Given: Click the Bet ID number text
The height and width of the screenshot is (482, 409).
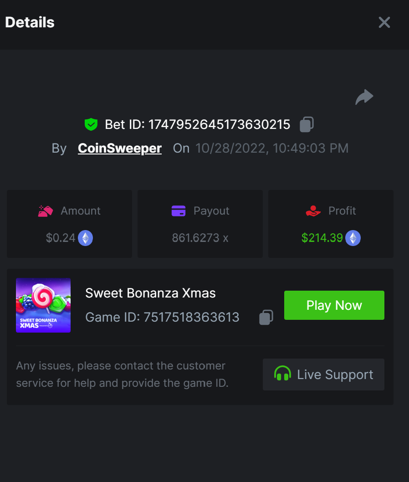Looking at the screenshot, I should 219,124.
